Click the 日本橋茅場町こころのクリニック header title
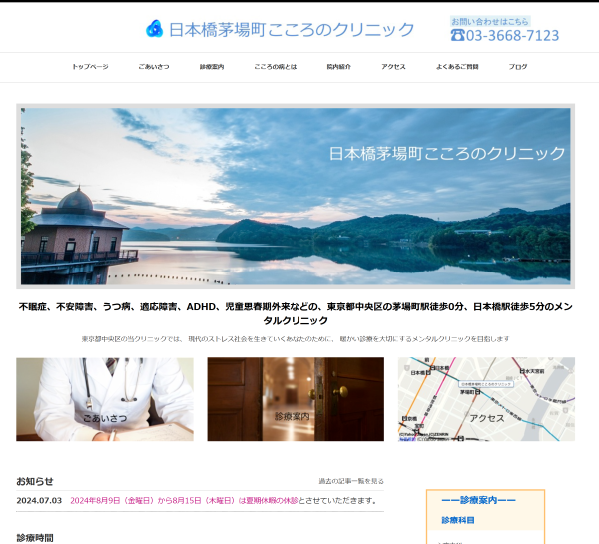 click(x=292, y=29)
